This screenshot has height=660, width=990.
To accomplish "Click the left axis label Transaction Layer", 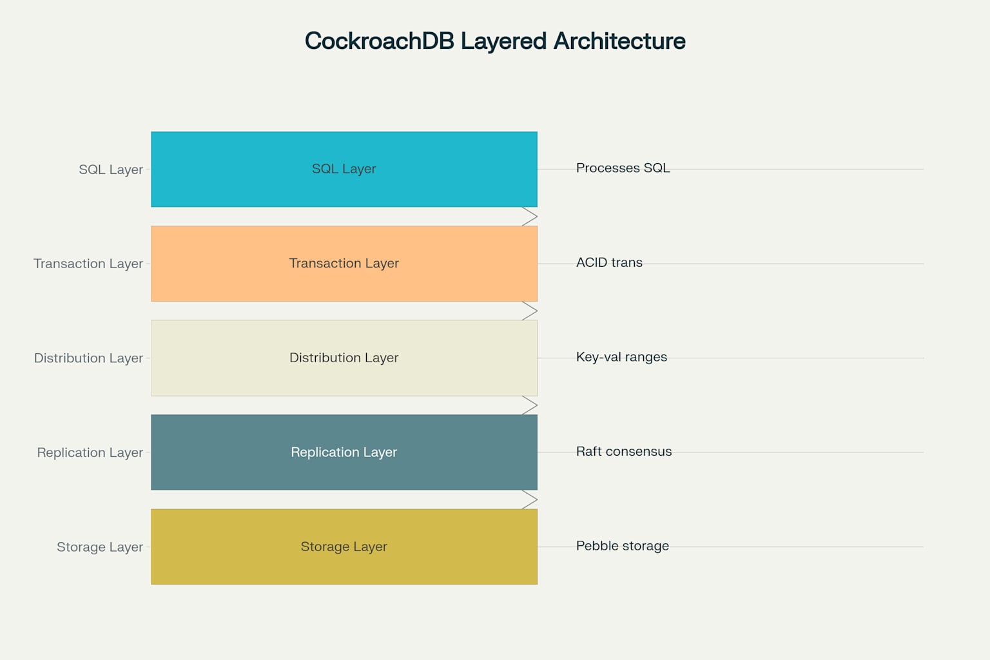I will coord(88,264).
